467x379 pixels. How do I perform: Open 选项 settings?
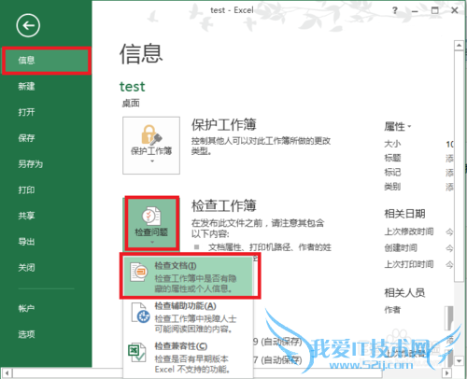click(26, 334)
